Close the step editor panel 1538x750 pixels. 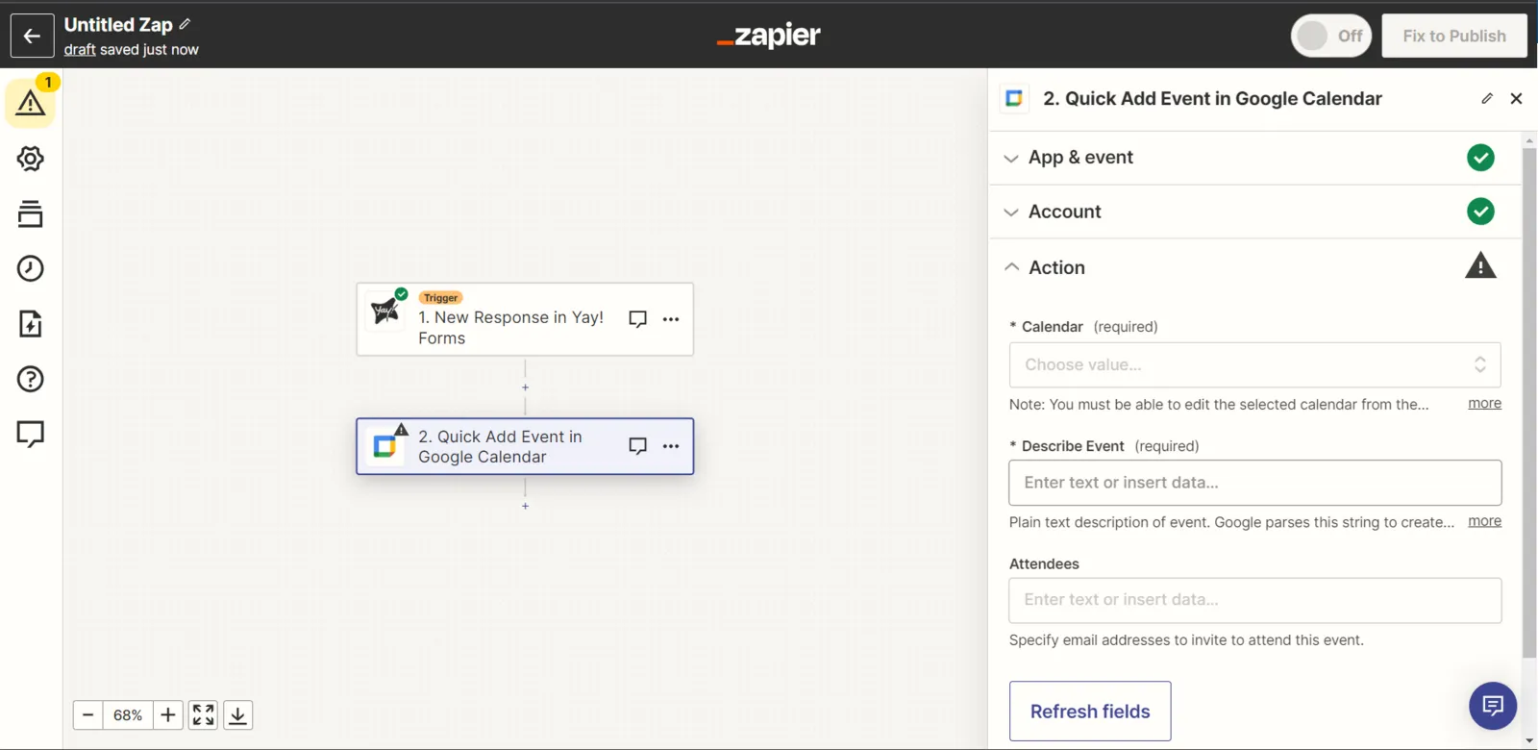pyautogui.click(x=1517, y=98)
